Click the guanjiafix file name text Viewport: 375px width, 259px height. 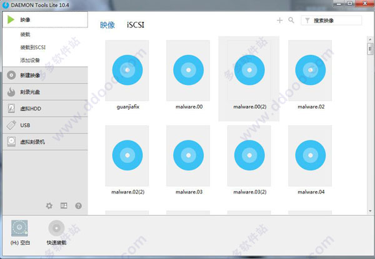[x=128, y=107]
